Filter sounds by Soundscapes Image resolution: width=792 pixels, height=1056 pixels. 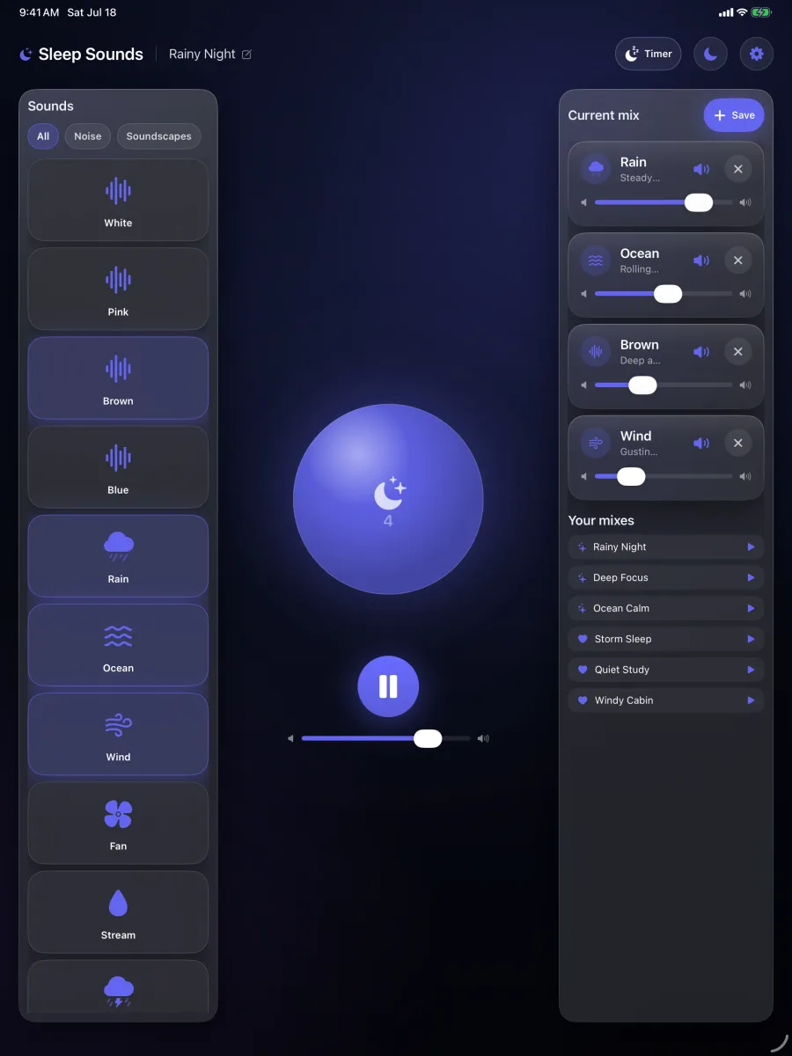(158, 136)
